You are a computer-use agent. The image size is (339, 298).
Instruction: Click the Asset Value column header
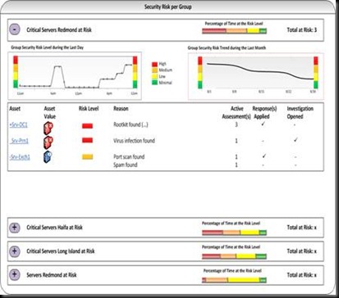(49, 112)
